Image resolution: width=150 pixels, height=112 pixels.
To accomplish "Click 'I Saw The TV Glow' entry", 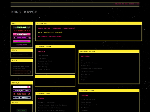I will [x=88, y=99].
